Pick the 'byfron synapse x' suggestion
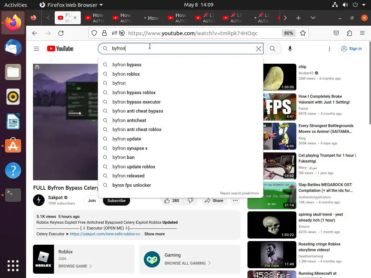Image resolution: width=371 pixels, height=278 pixels. coord(180,148)
